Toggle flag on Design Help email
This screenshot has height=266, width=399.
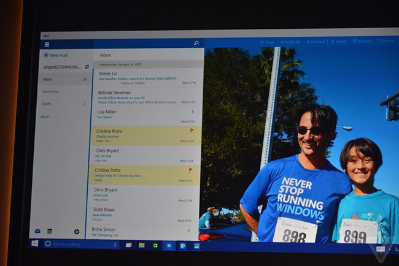coord(190,170)
